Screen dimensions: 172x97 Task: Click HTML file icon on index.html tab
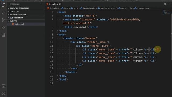click(47, 4)
